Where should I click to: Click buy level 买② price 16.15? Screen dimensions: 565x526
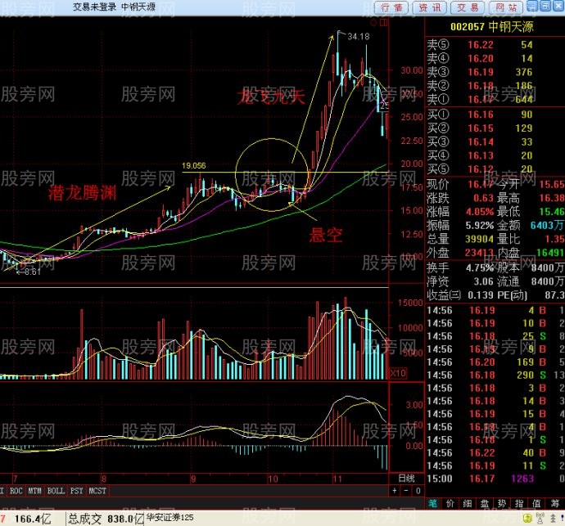(481, 128)
